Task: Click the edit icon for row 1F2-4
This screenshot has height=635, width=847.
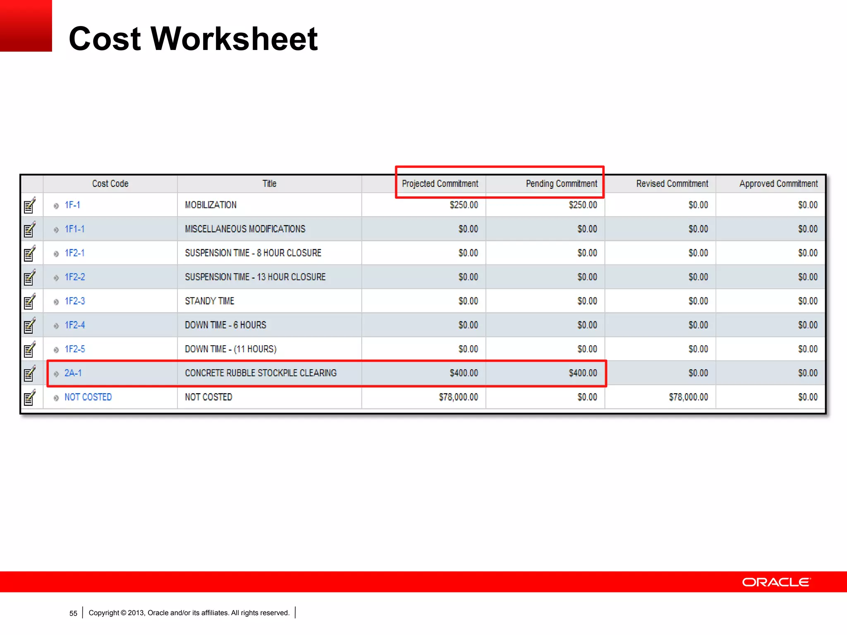Action: pyautogui.click(x=30, y=325)
